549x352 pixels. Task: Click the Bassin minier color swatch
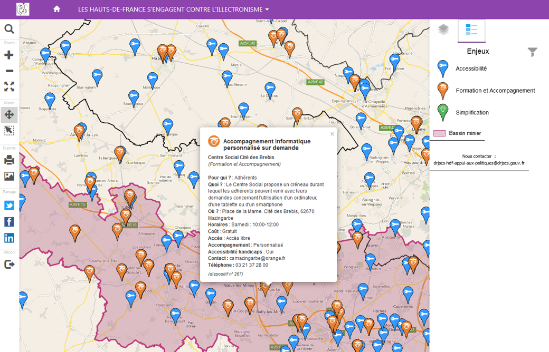(x=439, y=133)
